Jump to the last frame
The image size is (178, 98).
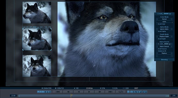tap(110, 92)
